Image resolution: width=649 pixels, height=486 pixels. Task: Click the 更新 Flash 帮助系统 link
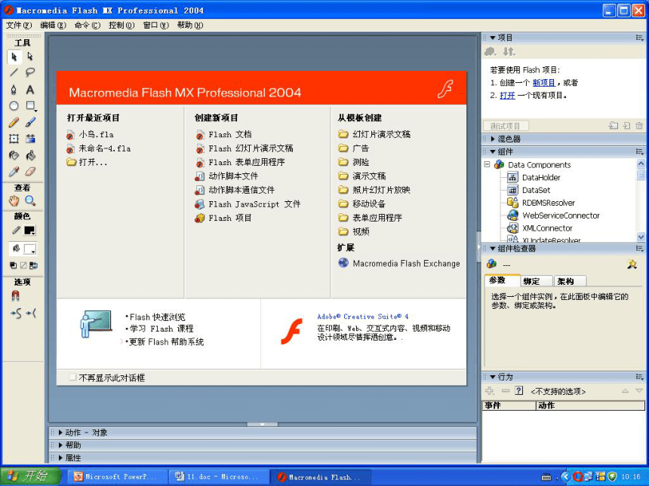pos(166,342)
